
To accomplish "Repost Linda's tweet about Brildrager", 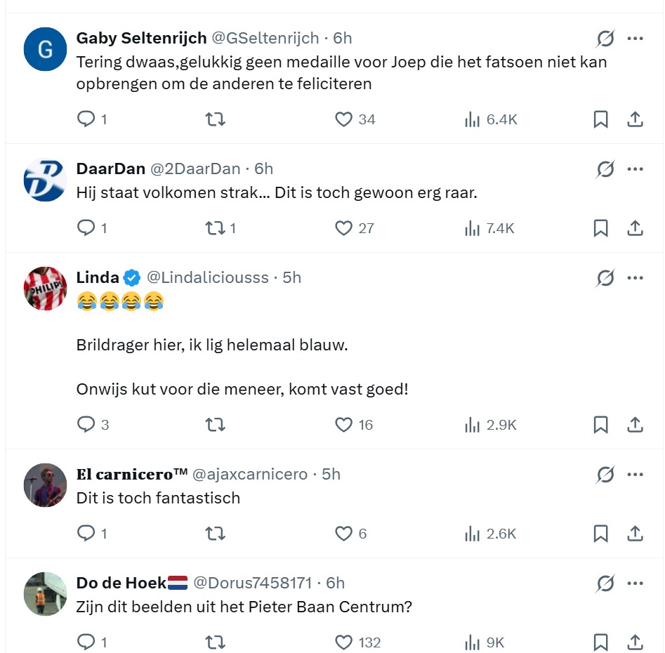I will pyautogui.click(x=215, y=425).
